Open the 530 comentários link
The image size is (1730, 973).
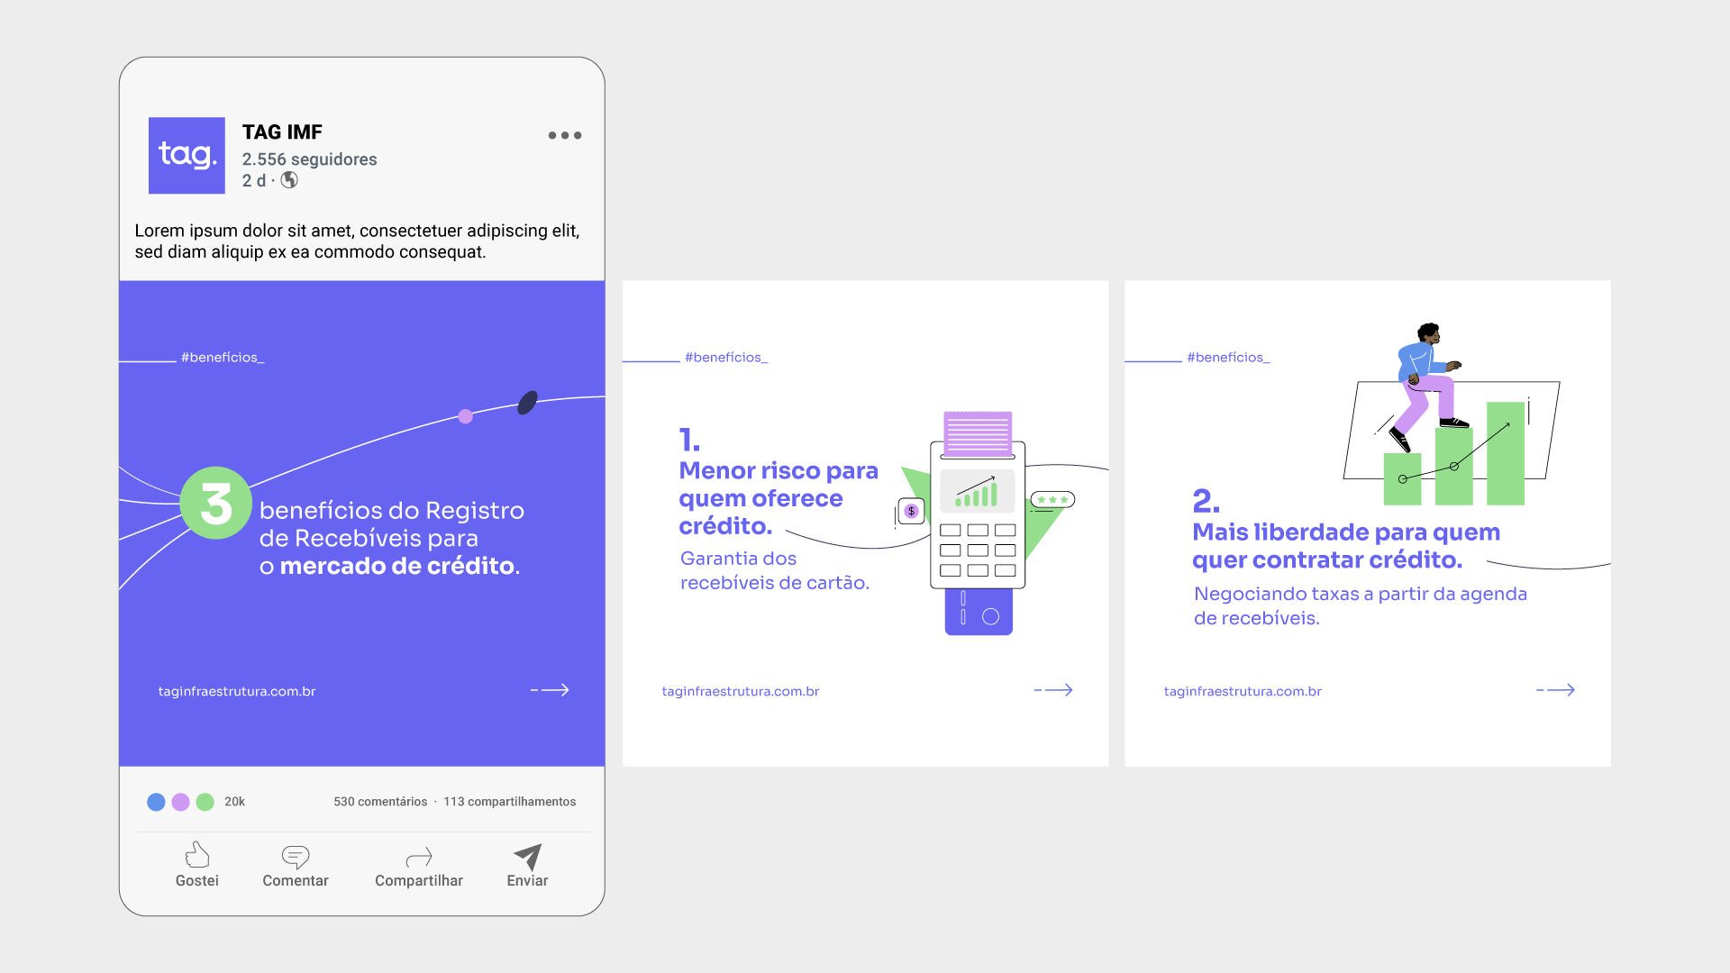[x=380, y=802]
